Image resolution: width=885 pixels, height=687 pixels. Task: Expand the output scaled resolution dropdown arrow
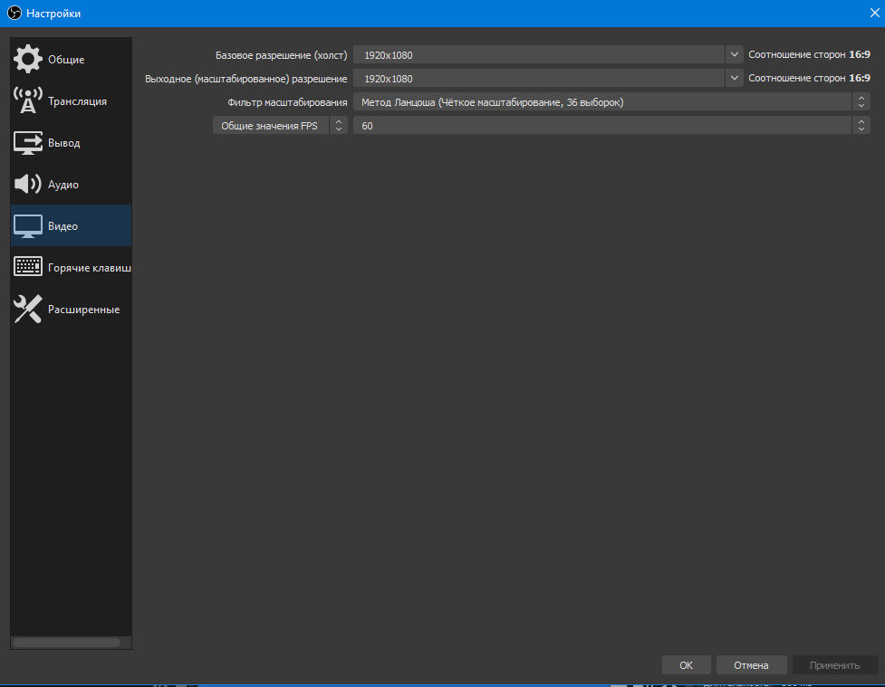click(x=734, y=79)
